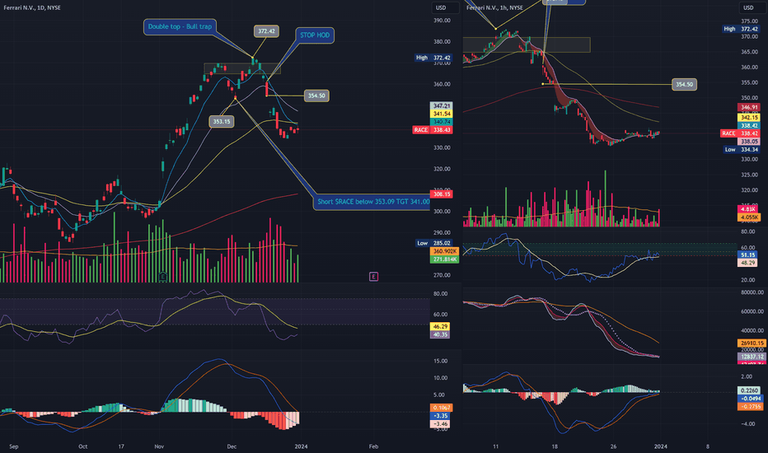Click the Oct label on the time axis
Screen dimensions: 768x453
point(82,446)
